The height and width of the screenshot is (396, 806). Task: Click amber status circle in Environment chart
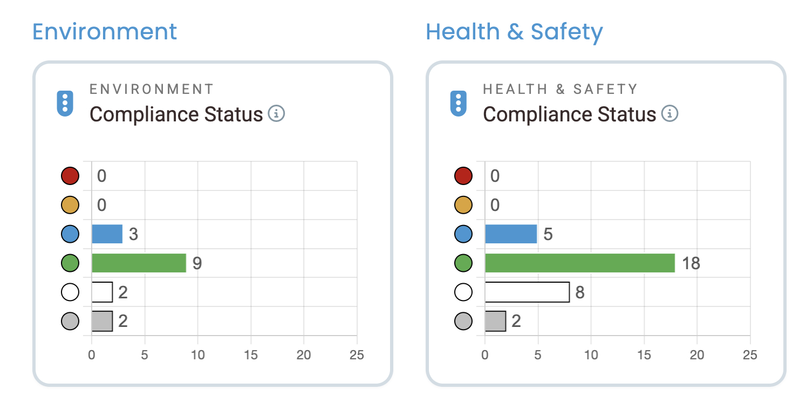(x=70, y=205)
